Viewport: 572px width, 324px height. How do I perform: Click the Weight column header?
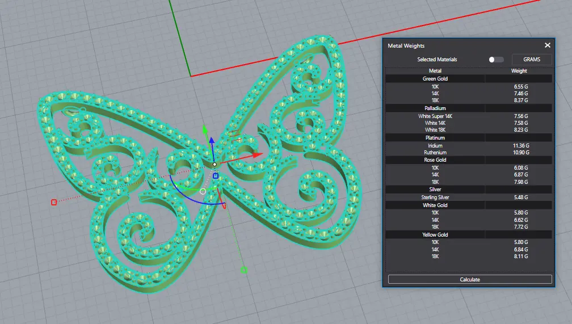519,71
